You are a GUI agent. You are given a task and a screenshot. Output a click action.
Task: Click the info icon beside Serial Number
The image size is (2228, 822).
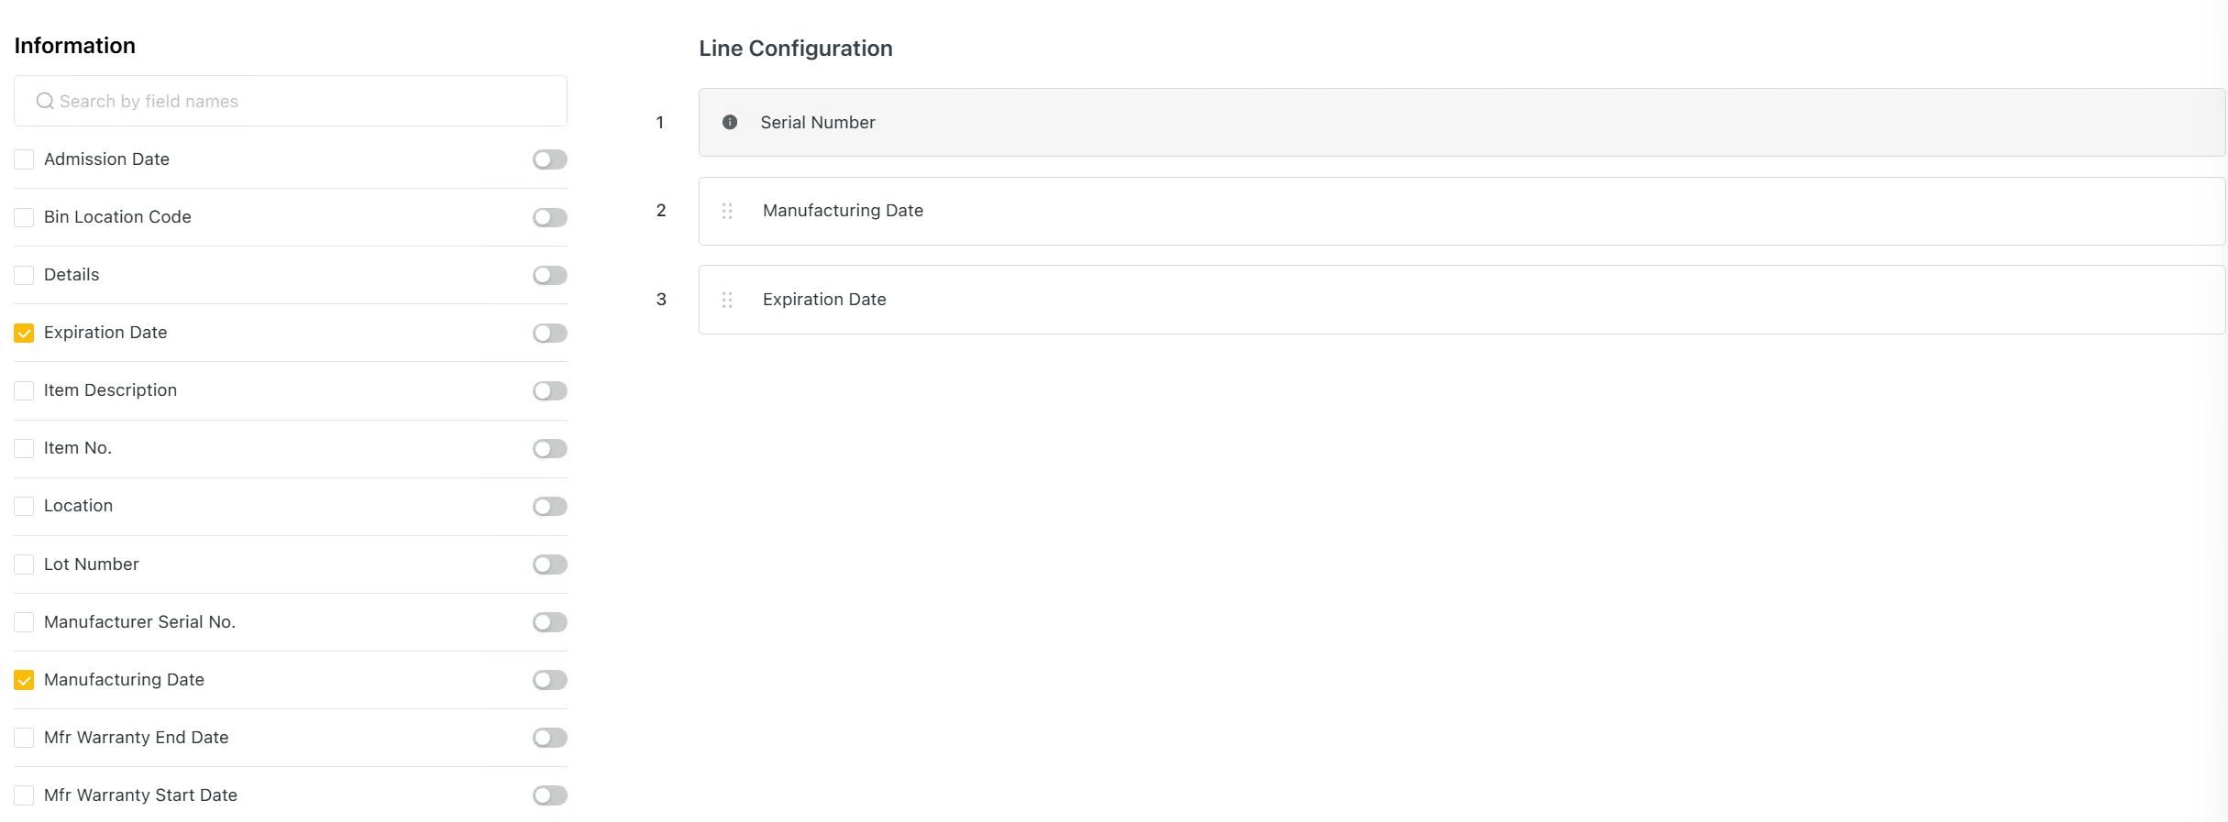pyautogui.click(x=729, y=122)
